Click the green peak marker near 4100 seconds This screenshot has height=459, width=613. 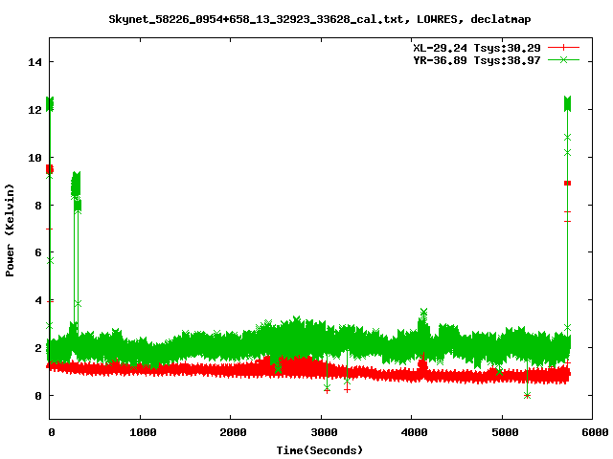[423, 313]
